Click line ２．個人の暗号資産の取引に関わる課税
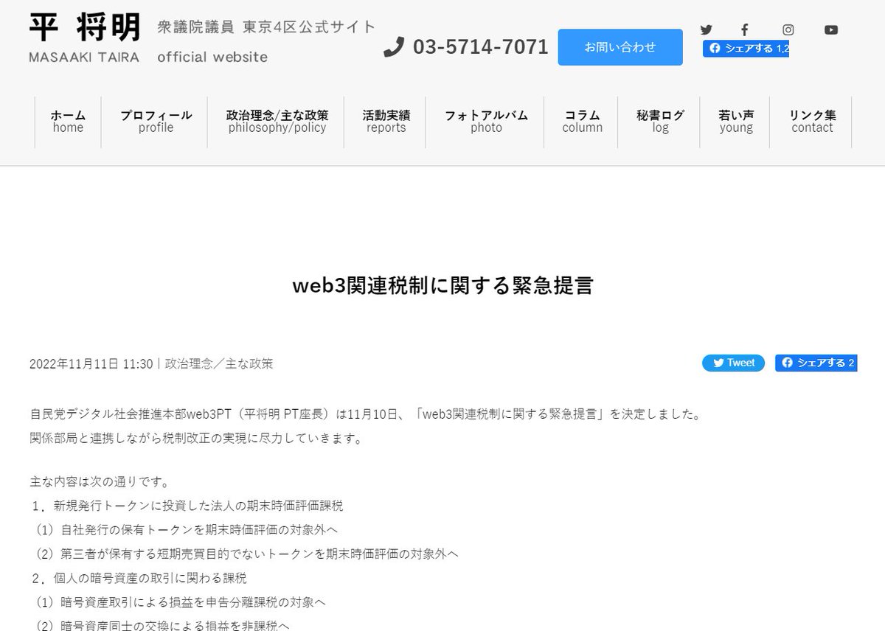The width and height of the screenshot is (885, 631). 139,577
